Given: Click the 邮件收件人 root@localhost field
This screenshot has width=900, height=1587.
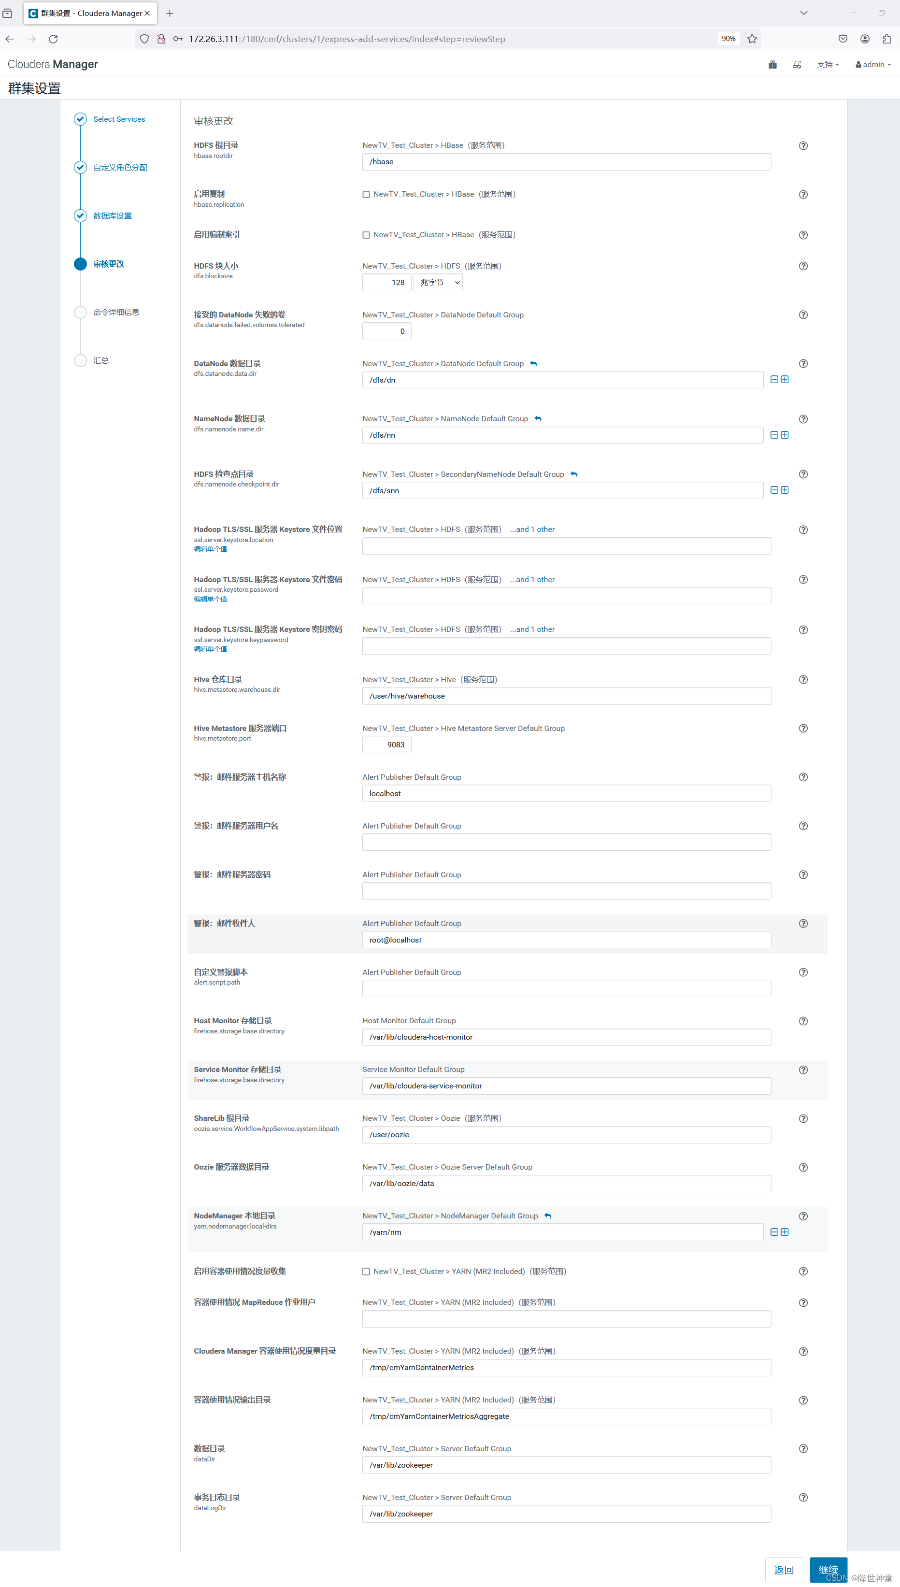Looking at the screenshot, I should click(566, 940).
